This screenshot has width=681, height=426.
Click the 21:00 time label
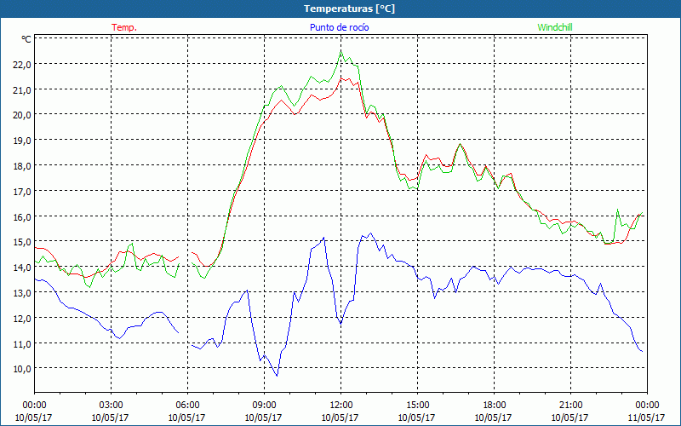pos(570,406)
